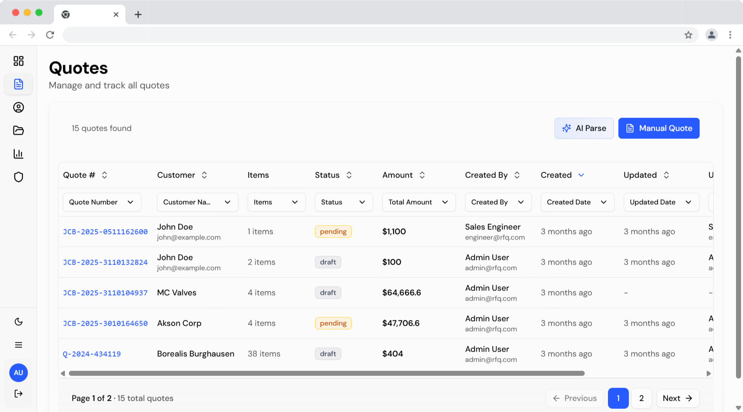Open the folder icon in sidebar
The image size is (743, 412).
18,130
